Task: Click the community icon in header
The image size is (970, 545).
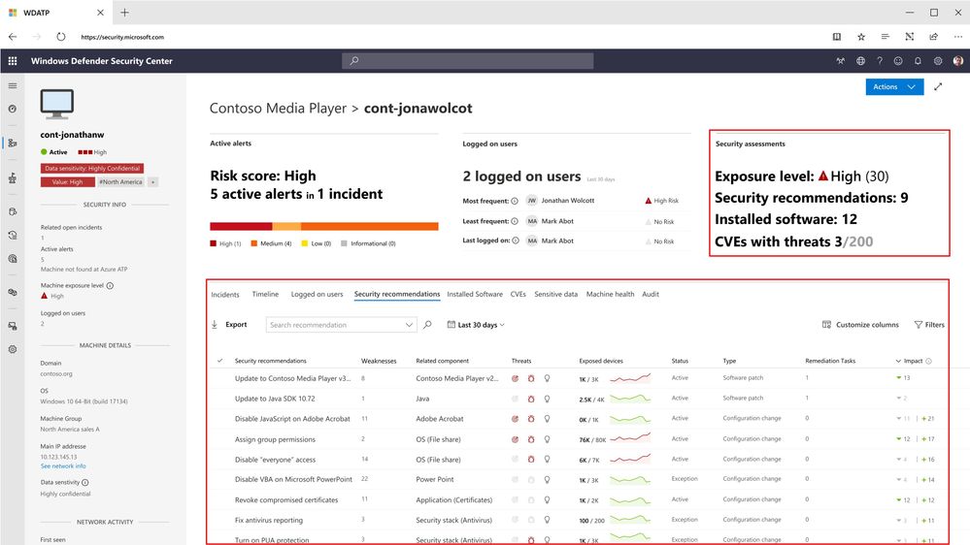Action: pos(840,61)
